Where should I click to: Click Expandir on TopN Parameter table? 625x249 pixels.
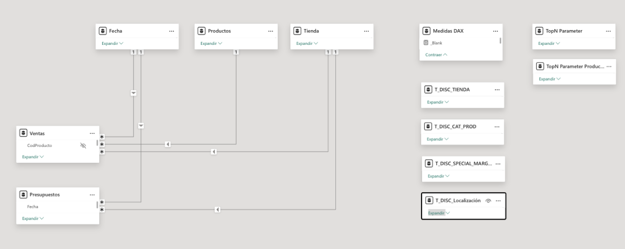click(x=549, y=43)
